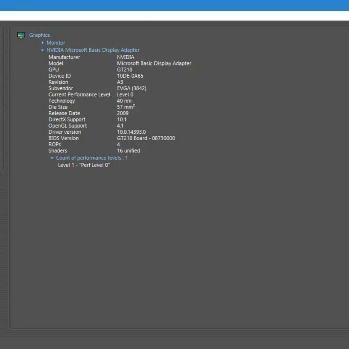Click the OpenGL Support label
The width and height of the screenshot is (349, 349).
tap(68, 126)
